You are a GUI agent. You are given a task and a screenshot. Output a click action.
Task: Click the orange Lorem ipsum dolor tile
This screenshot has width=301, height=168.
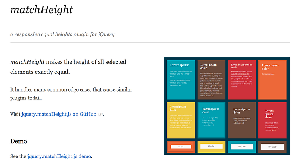coord(272,80)
